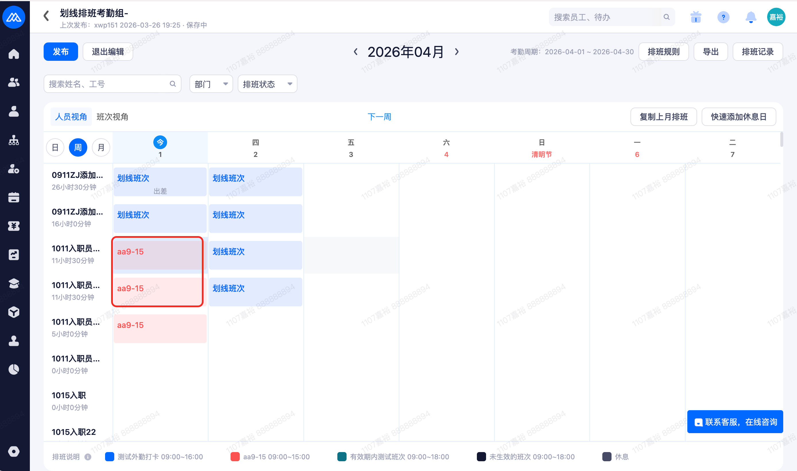Switch to the 日 day view toggle
This screenshot has width=797, height=471.
[x=55, y=148]
